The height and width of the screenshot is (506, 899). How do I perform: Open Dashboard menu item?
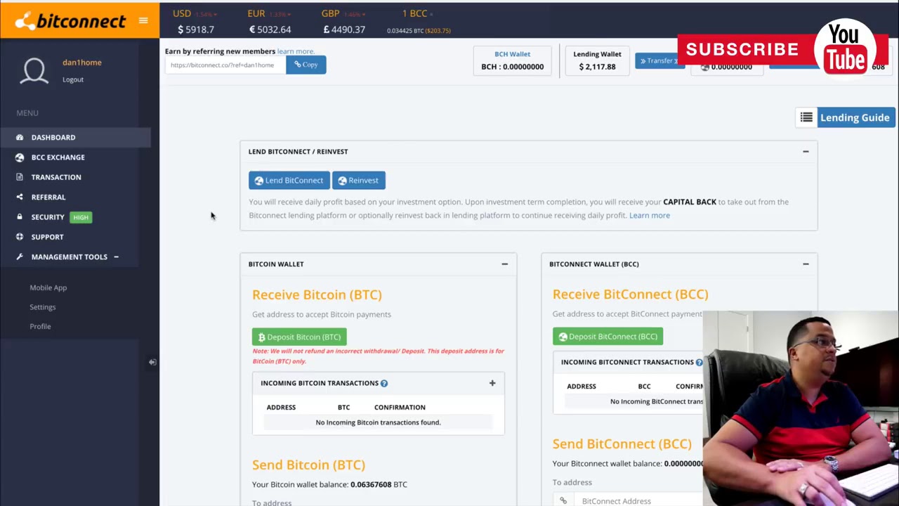[53, 138]
